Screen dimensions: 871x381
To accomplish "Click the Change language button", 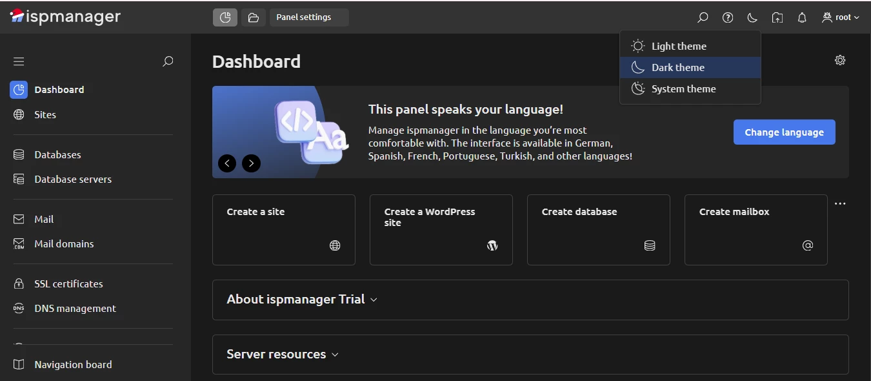I will (x=784, y=132).
